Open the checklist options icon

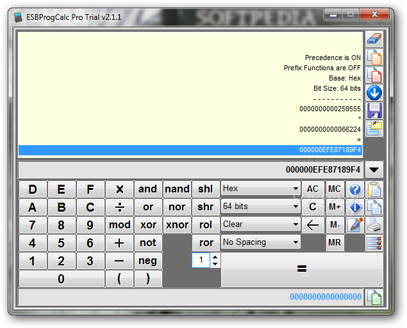click(x=374, y=243)
